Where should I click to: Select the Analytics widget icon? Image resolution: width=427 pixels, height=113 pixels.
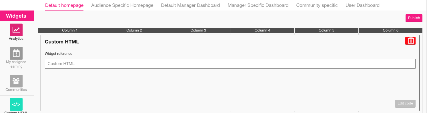(x=16, y=30)
